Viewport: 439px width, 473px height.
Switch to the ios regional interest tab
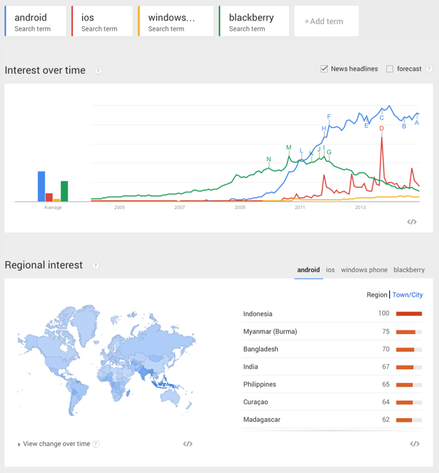(x=331, y=270)
